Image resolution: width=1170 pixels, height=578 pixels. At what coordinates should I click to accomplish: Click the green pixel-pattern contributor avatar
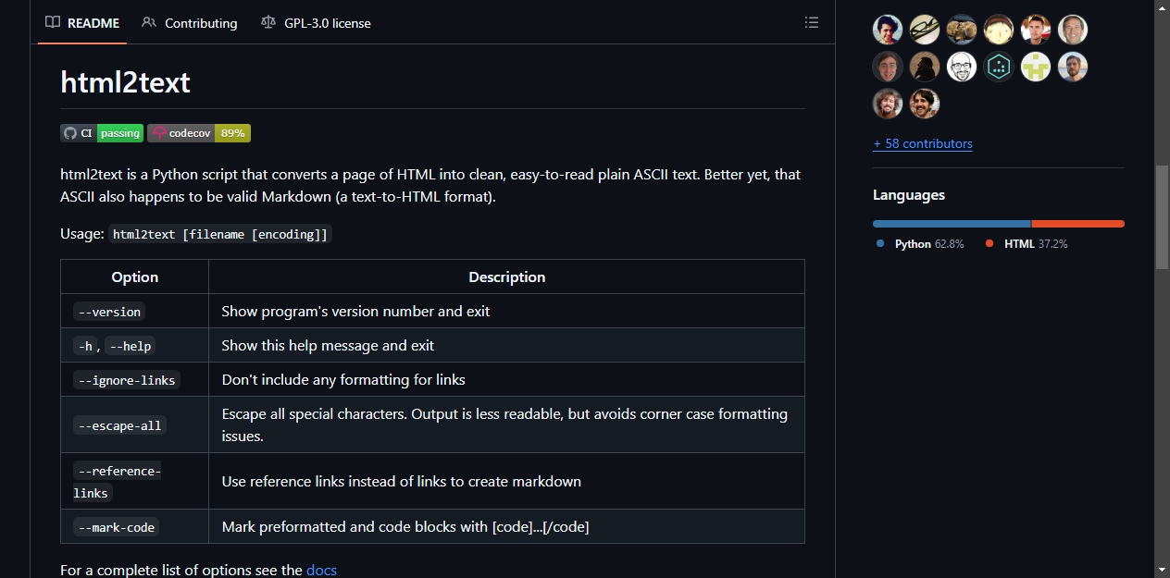[x=1036, y=67]
